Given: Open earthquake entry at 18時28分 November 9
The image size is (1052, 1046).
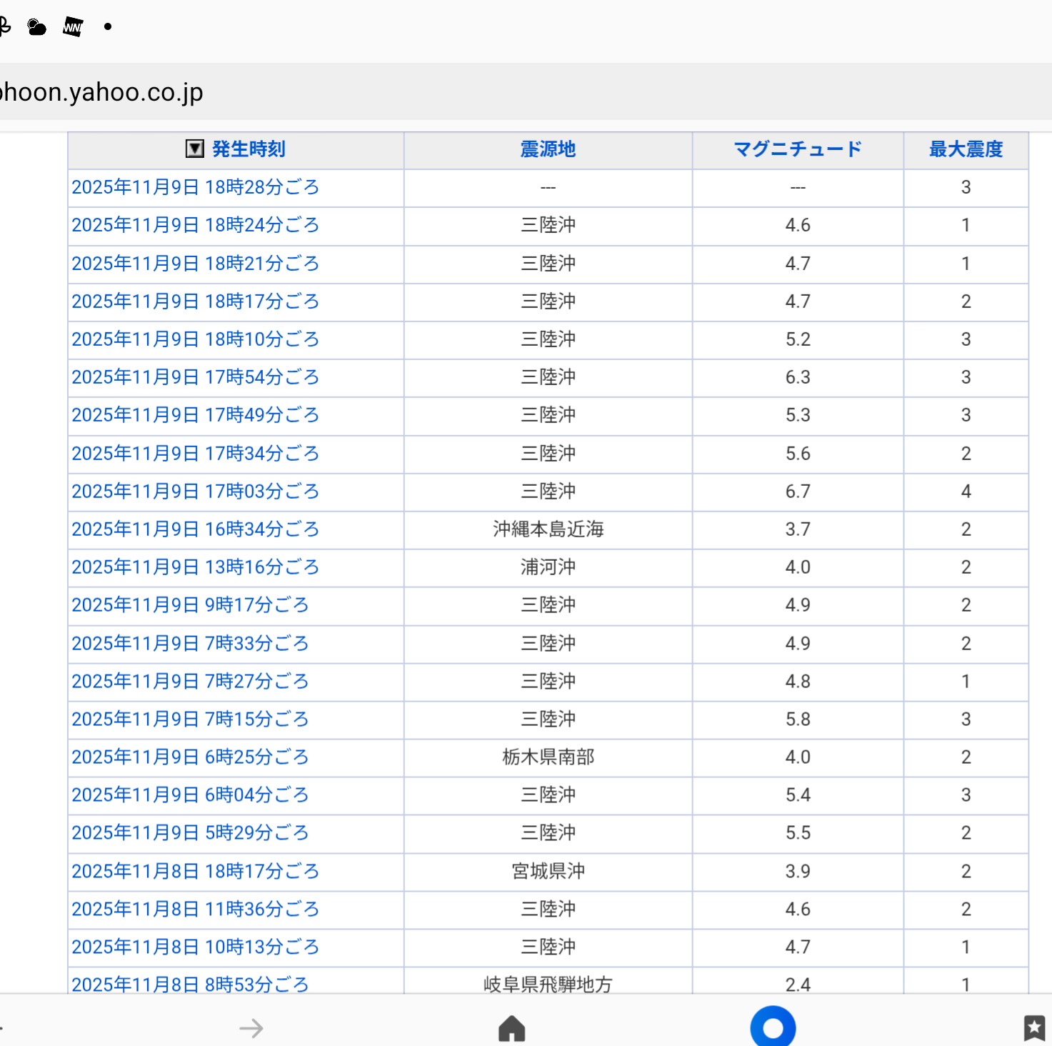Looking at the screenshot, I should click(x=195, y=187).
